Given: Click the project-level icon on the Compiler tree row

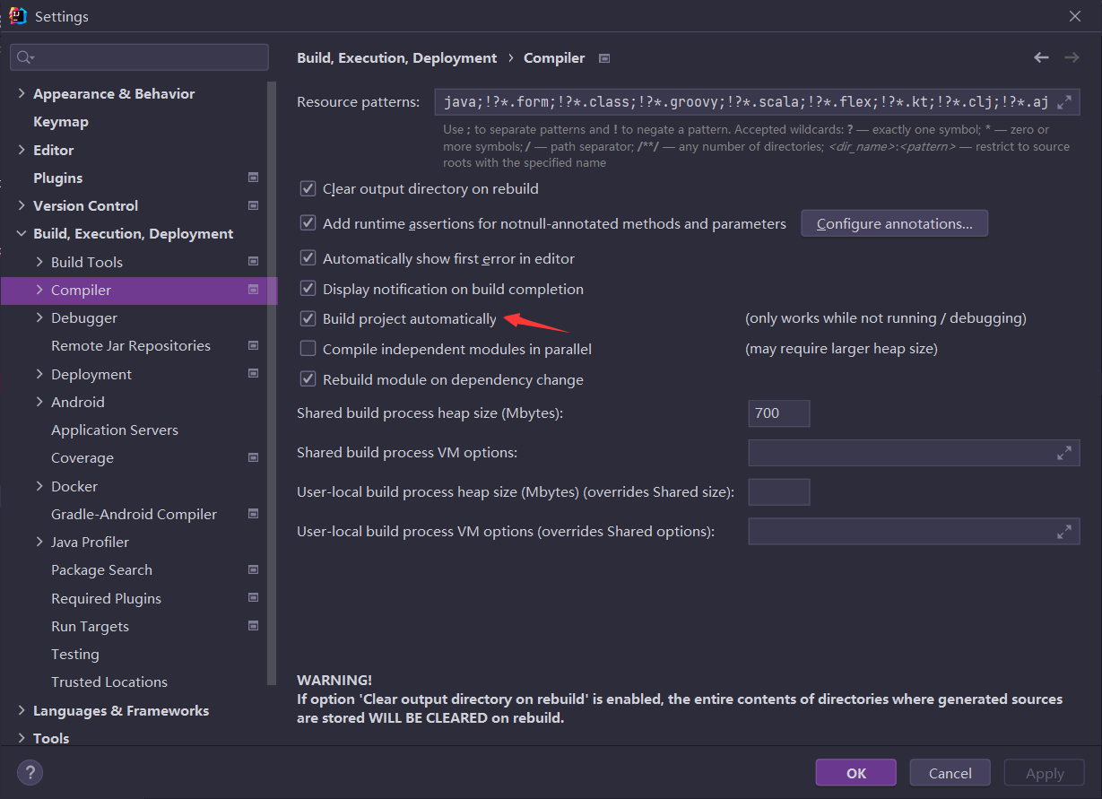Looking at the screenshot, I should coord(254,290).
